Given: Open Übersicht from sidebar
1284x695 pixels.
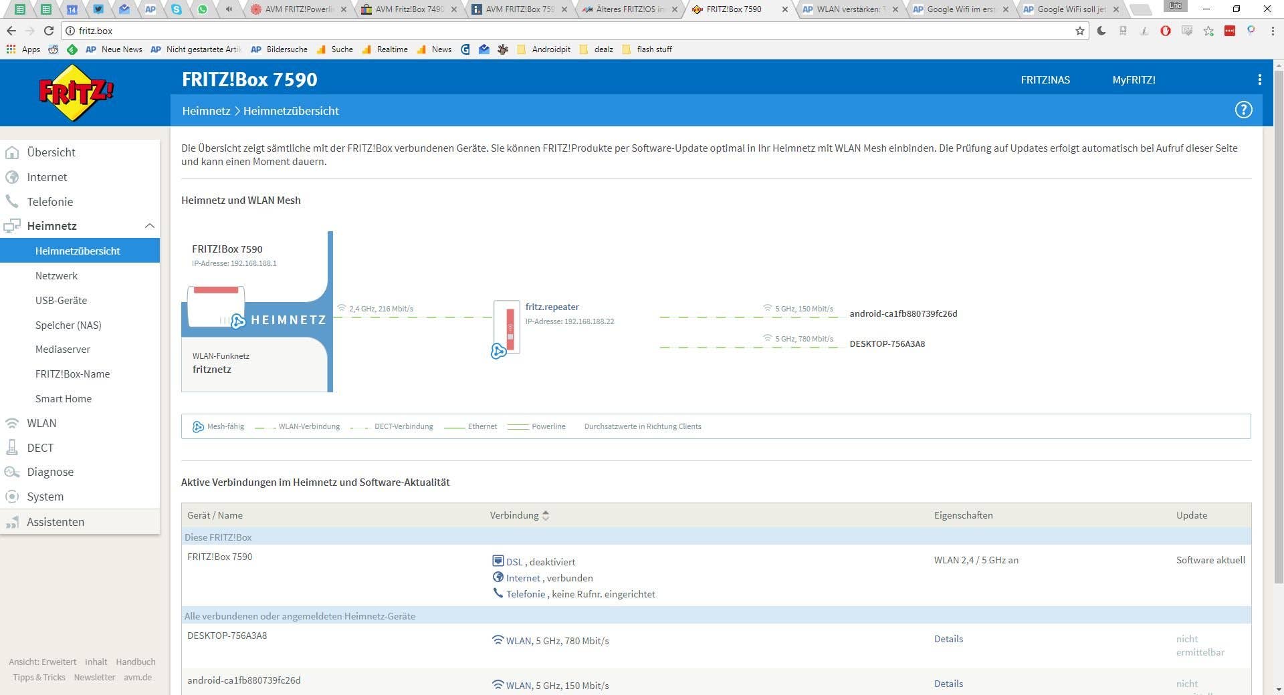Looking at the screenshot, I should point(51,152).
